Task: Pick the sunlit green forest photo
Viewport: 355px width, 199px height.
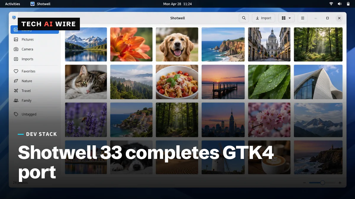Action: (x=318, y=45)
